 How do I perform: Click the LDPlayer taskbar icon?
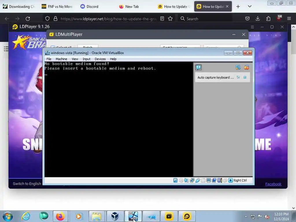(187, 216)
